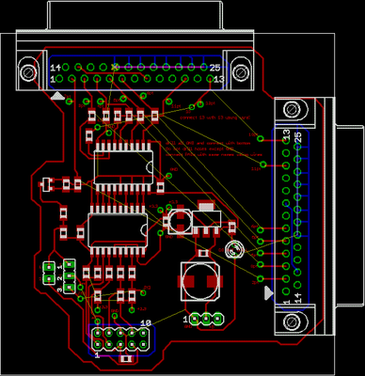This screenshot has height=376, width=365.
Task: Select right connector's lower mounting hole
Action: click(291, 321)
